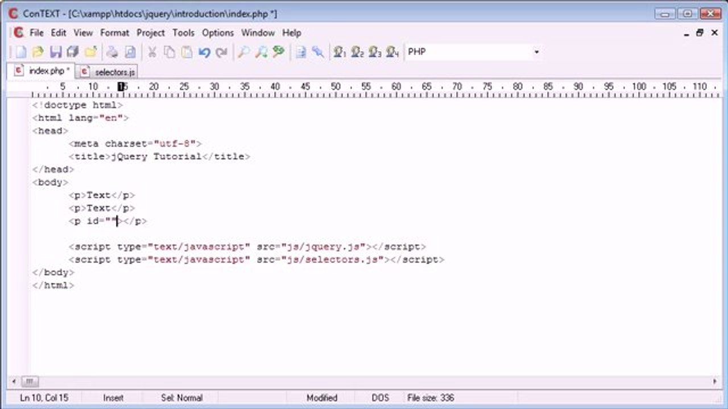Open the PHP highlighter dropdown
Image resolution: width=728 pixels, height=409 pixels.
click(536, 52)
